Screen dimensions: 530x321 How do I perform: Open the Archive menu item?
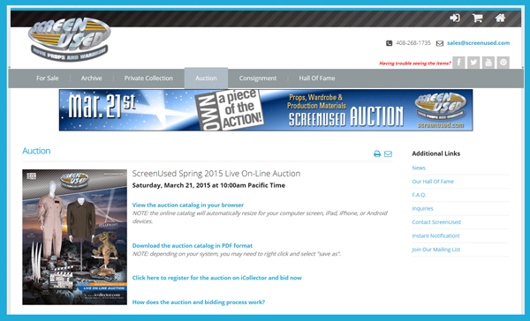click(91, 78)
